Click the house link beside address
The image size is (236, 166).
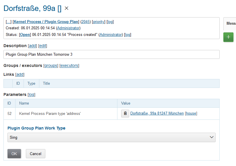191,113
